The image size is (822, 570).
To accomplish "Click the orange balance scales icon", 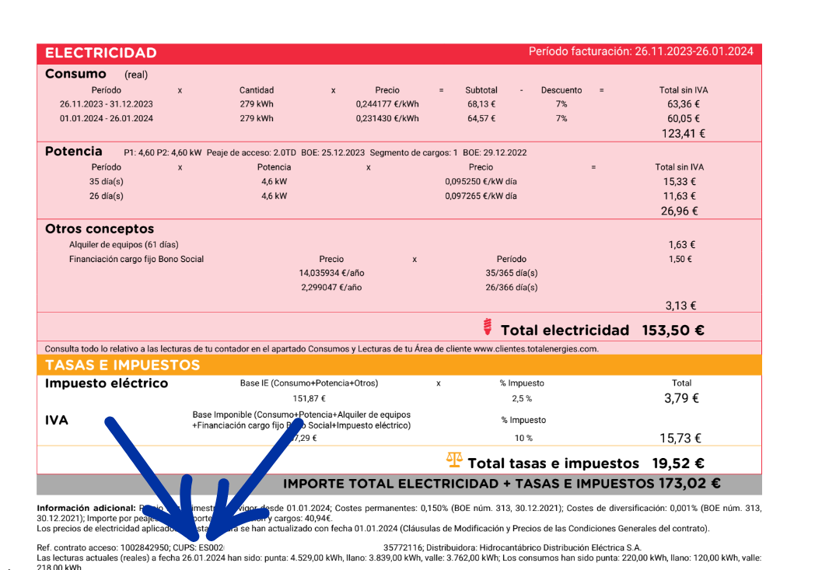I will point(454,460).
